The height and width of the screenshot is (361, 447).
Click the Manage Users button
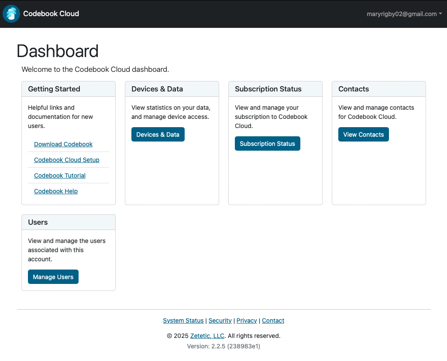tap(53, 277)
